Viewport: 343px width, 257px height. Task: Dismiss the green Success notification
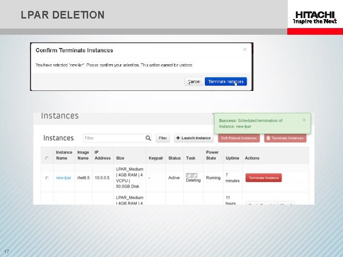click(x=304, y=120)
